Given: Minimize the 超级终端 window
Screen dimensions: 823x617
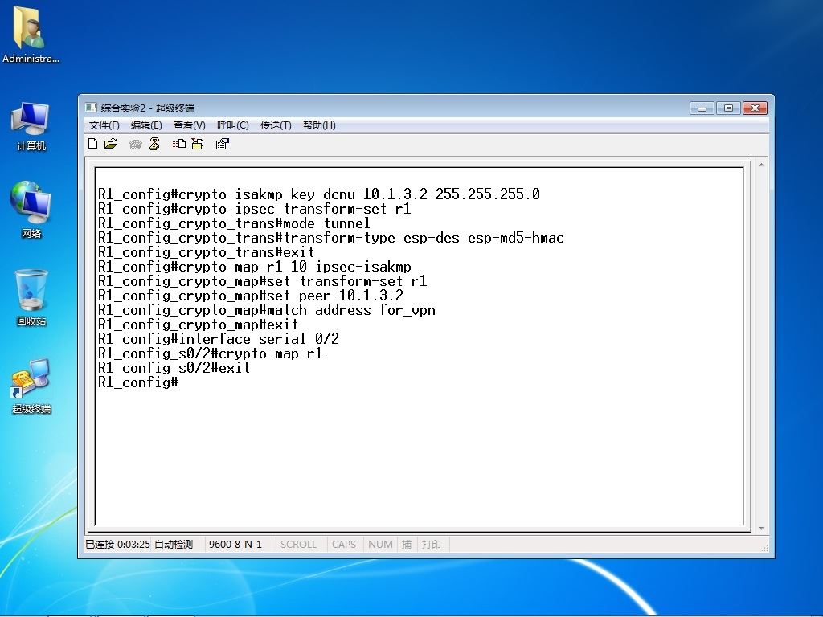Looking at the screenshot, I should click(702, 108).
